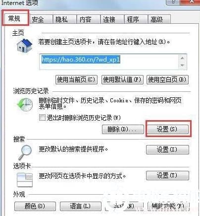Click the 使用默认值 button
The height and width of the screenshot is (216, 200).
pyautogui.click(x=122, y=80)
